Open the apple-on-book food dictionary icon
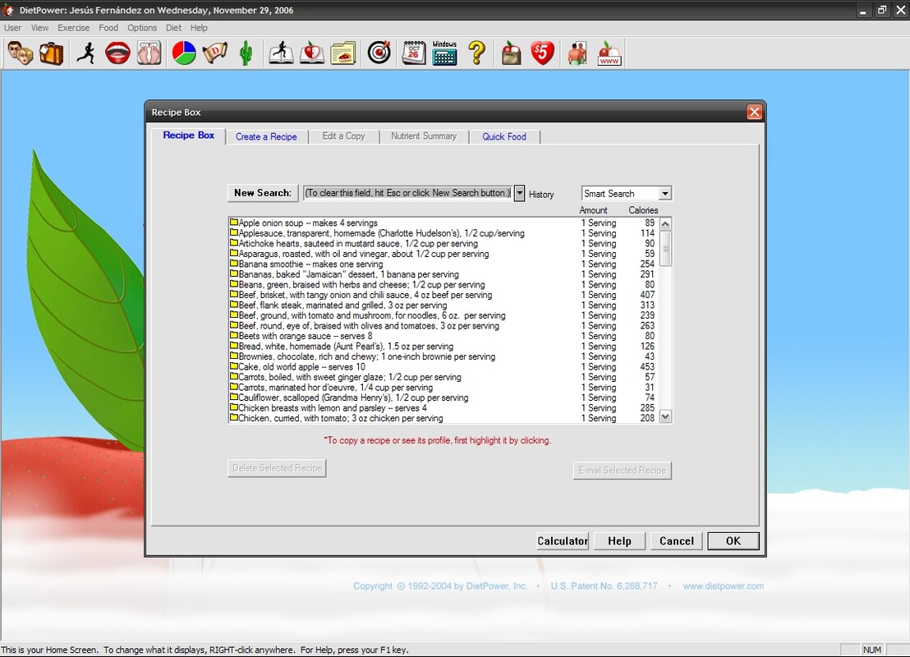910x657 pixels. pos(312,53)
